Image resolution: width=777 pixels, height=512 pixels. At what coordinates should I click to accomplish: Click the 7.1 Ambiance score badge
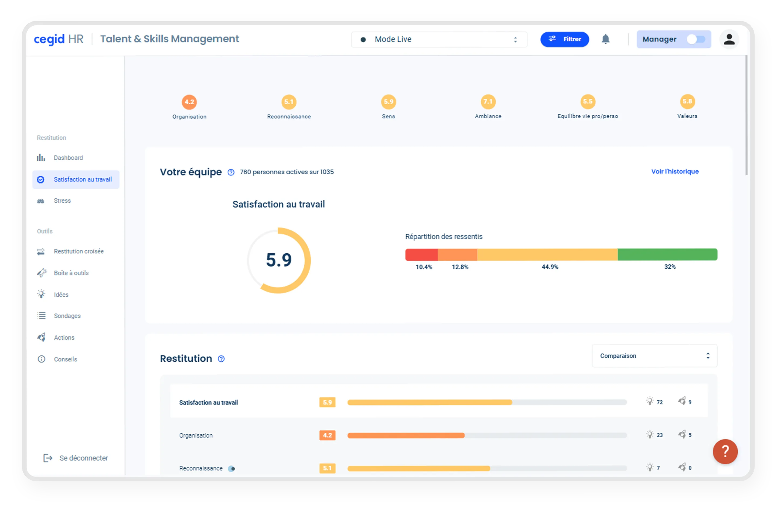[488, 102]
